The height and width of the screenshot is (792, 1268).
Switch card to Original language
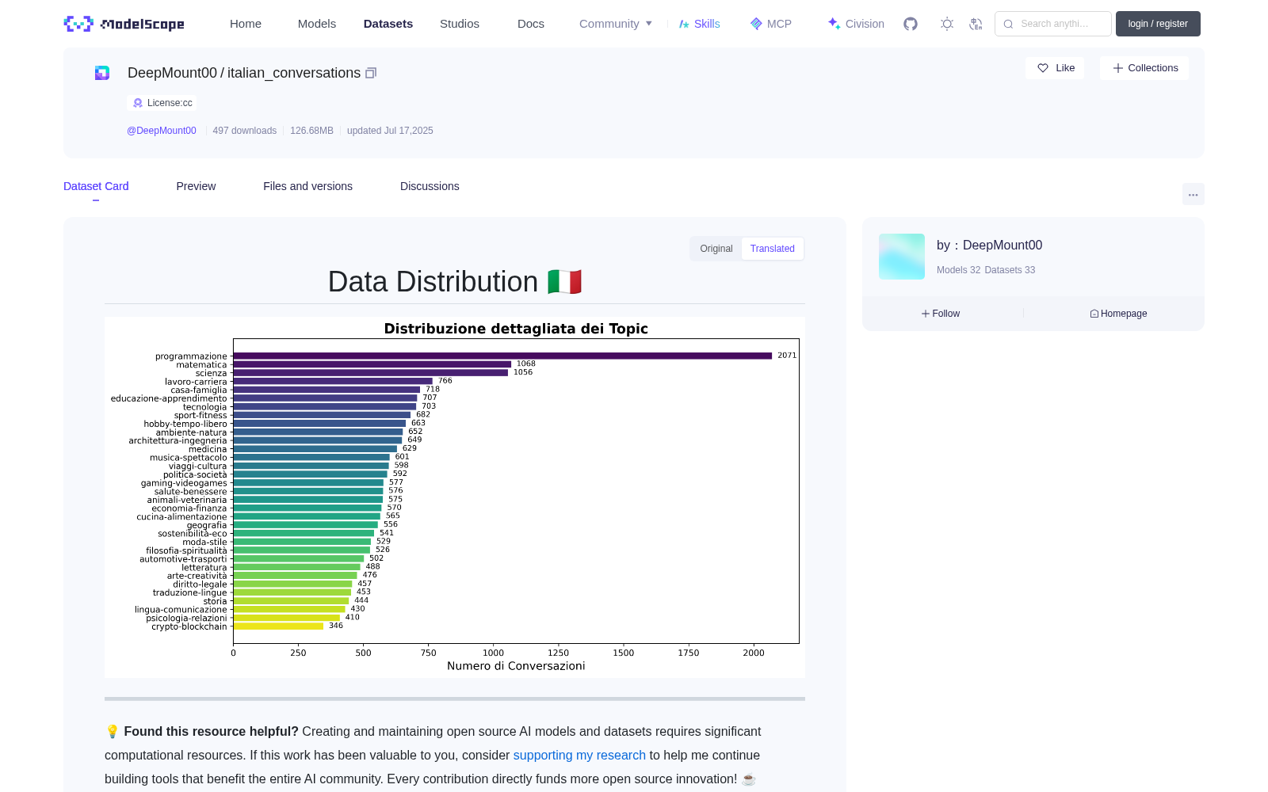click(716, 249)
